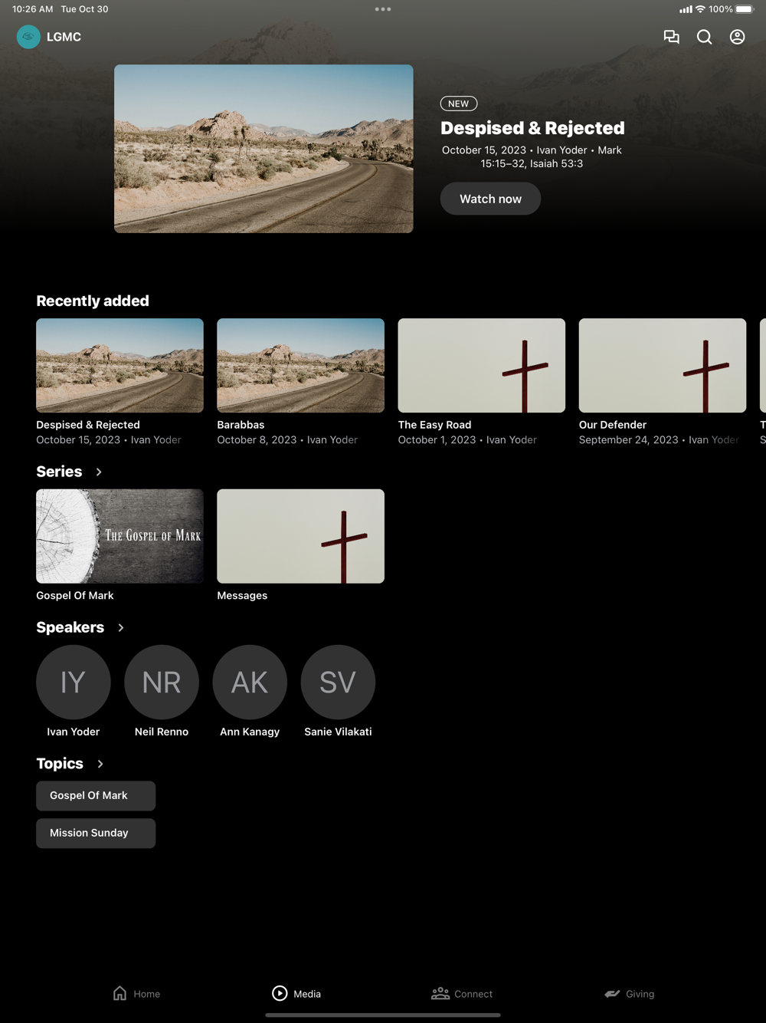
Task: Expand the Series section chevron
Action: point(99,472)
